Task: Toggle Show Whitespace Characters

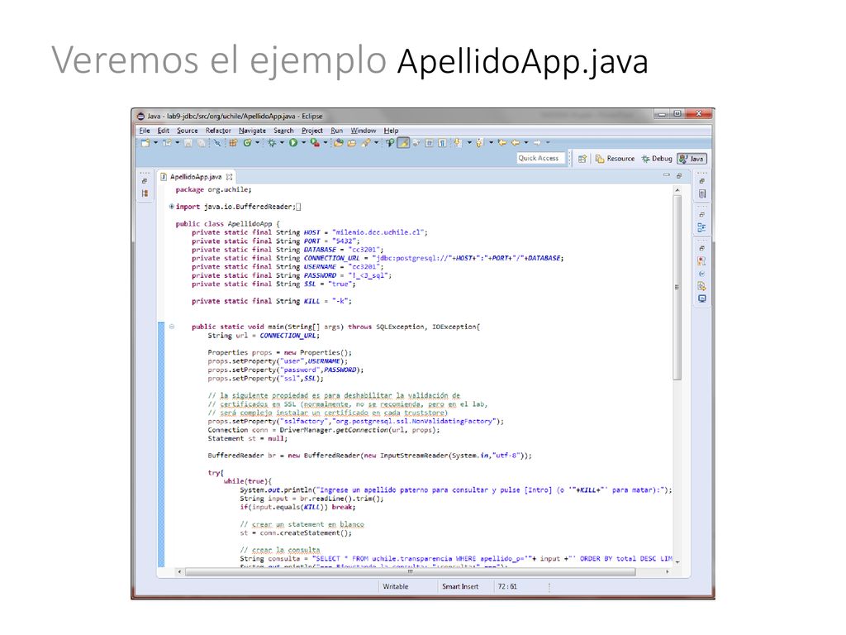Action: (x=442, y=142)
